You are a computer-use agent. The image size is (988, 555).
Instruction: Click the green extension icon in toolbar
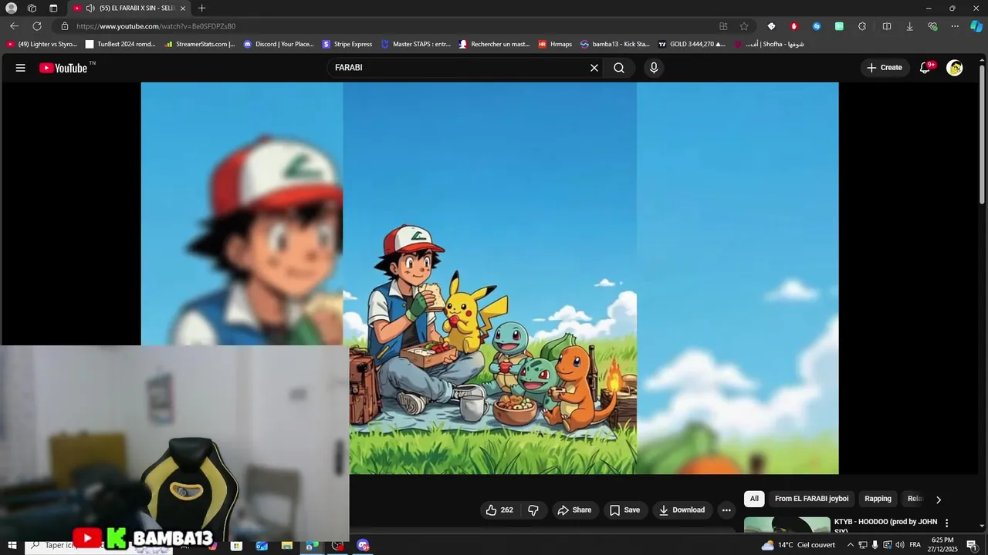point(839,26)
